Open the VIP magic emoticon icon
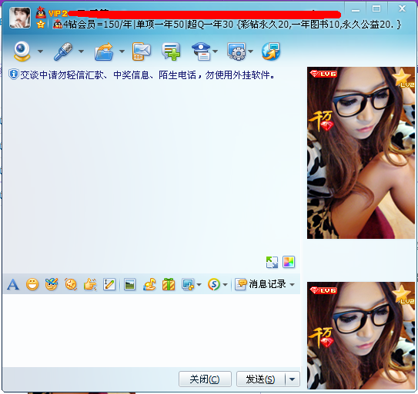This screenshot has width=418, height=394. click(x=52, y=284)
